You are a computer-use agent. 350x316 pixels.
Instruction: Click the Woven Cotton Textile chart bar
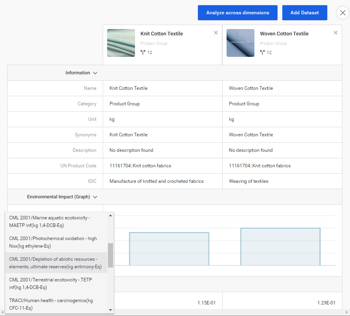(280, 246)
